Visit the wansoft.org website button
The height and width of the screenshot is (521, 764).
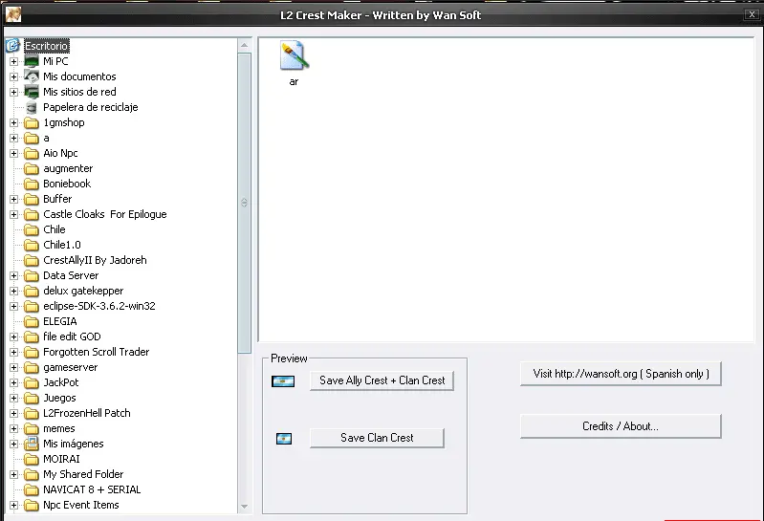[621, 374]
